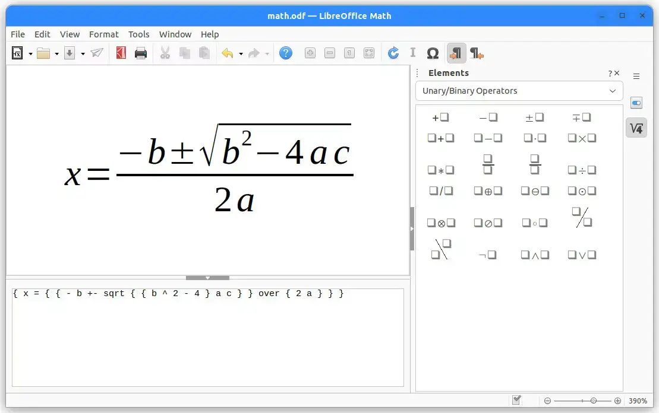Insert the division sign element
Viewport: 659px width, 413px height.
(x=582, y=170)
